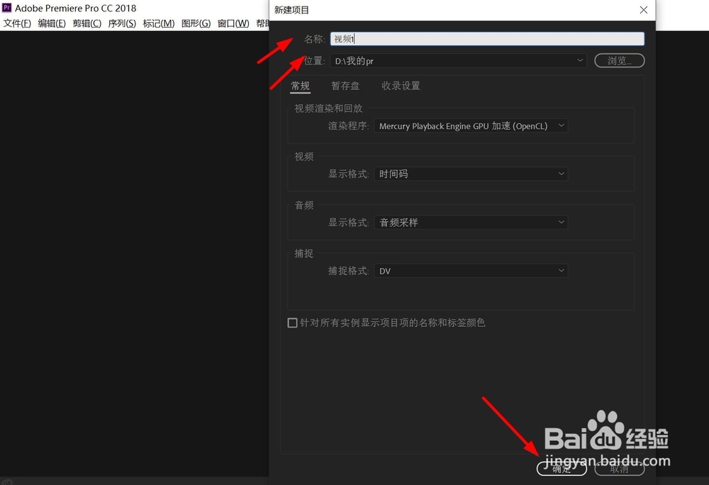The width and height of the screenshot is (709, 485).
Task: Open the 编辑(E) menu
Action: [52, 23]
